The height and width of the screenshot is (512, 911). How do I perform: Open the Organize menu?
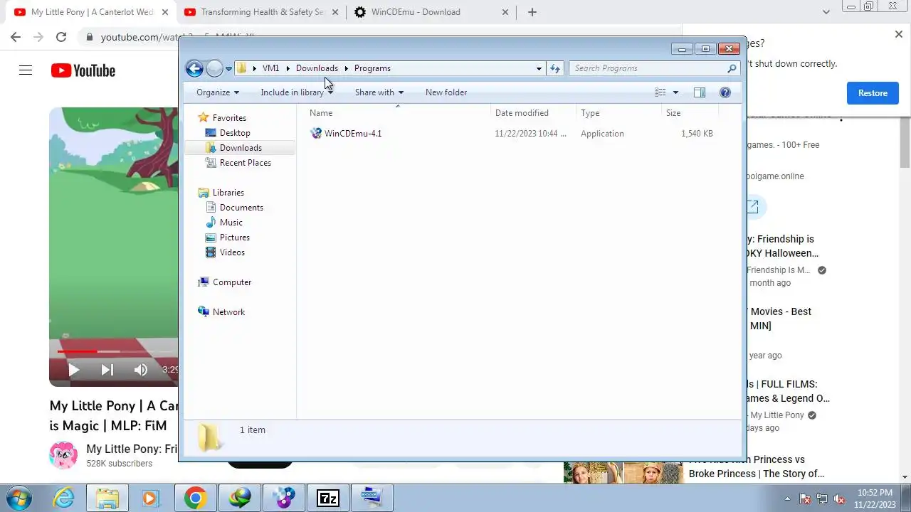click(218, 92)
